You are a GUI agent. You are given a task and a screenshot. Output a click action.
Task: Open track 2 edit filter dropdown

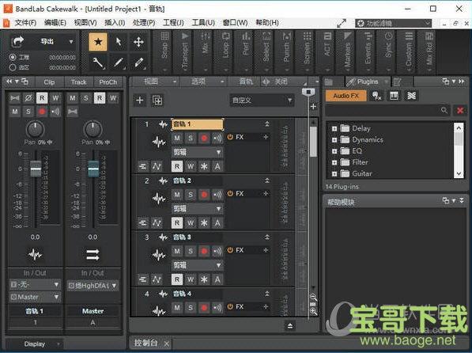[x=197, y=209]
